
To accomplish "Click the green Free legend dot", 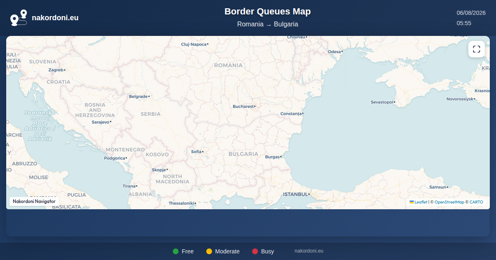I will coord(175,251).
